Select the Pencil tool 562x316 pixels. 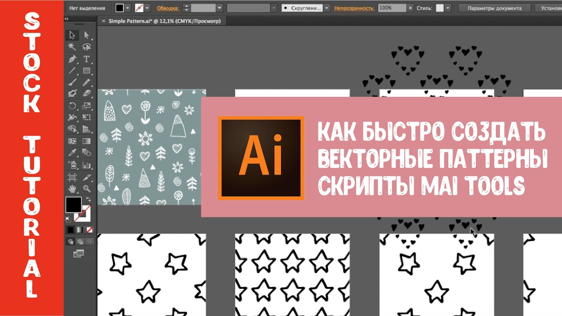coord(86,82)
